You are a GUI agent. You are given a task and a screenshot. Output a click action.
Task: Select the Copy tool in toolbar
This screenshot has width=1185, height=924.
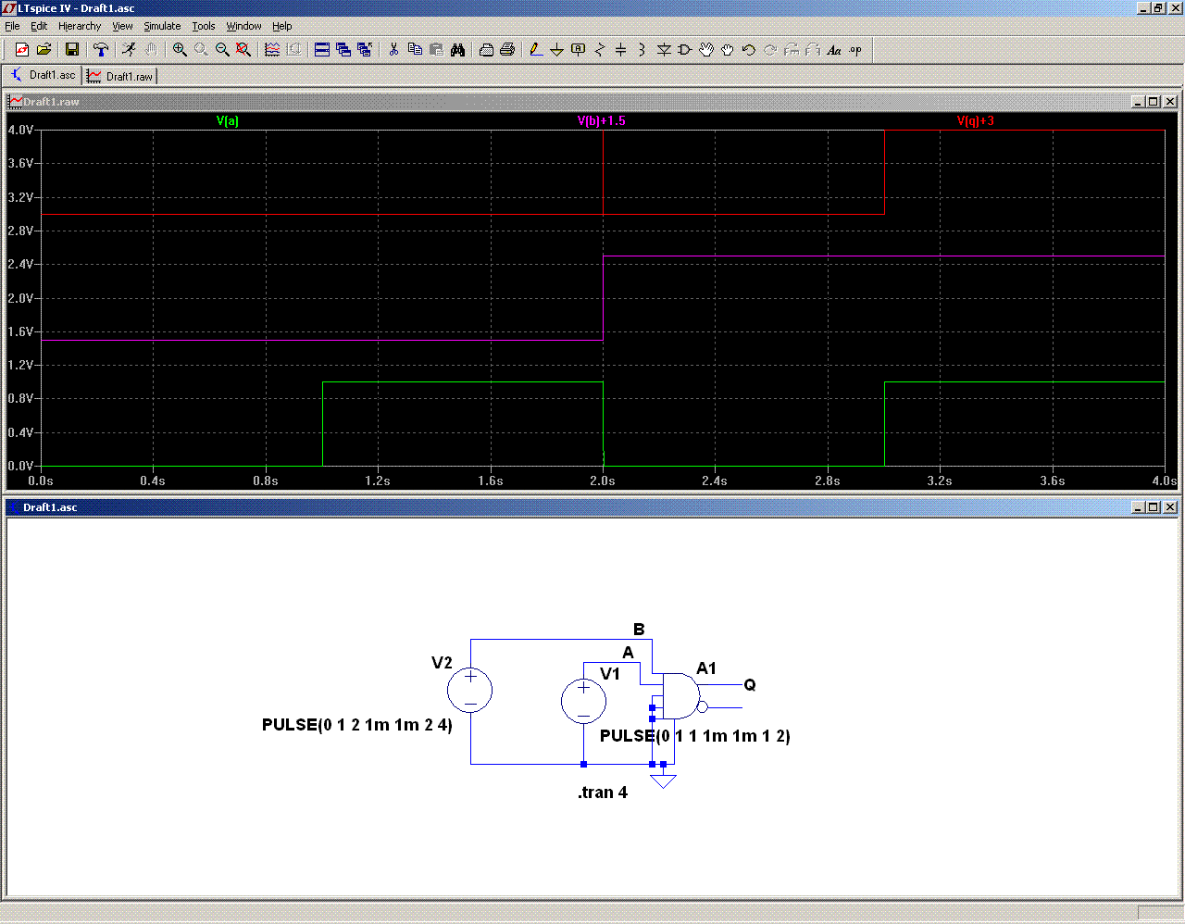(x=415, y=50)
